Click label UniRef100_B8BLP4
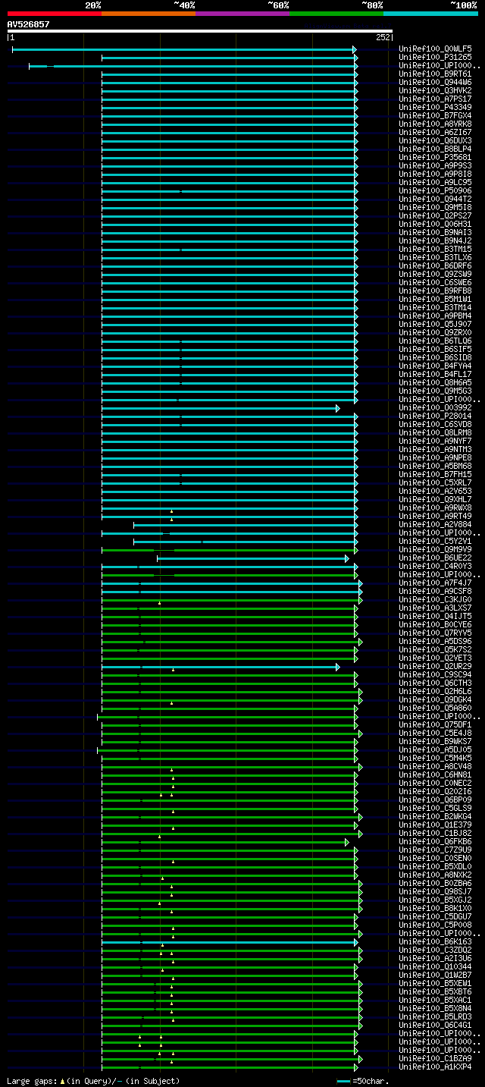Viewport: 485px width, 1087px height. point(435,149)
